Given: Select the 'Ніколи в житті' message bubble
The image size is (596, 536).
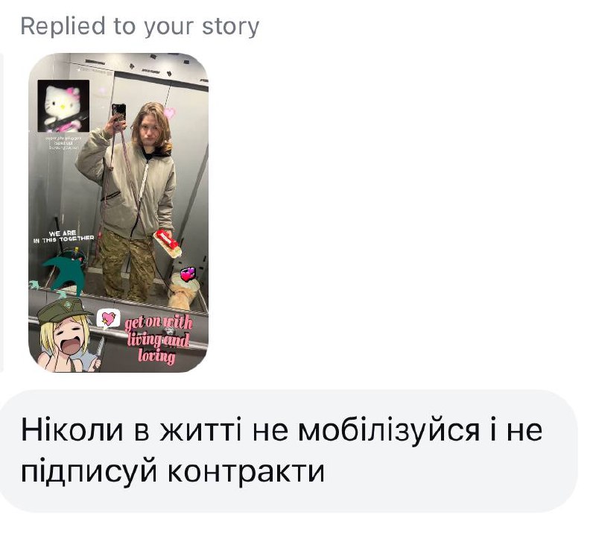Looking at the screenshot, I should tap(289, 450).
